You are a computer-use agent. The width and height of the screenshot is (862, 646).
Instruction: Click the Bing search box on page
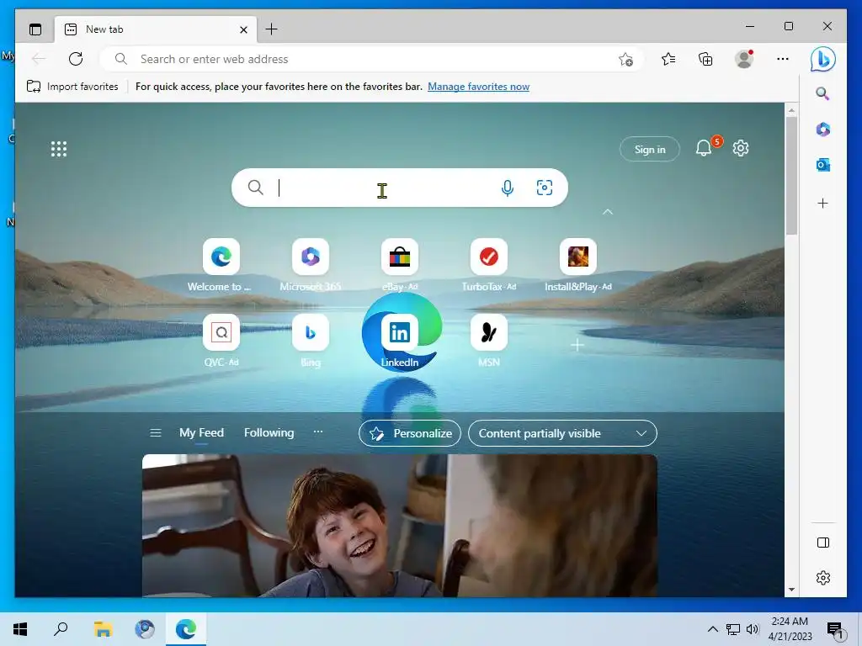[x=400, y=188]
